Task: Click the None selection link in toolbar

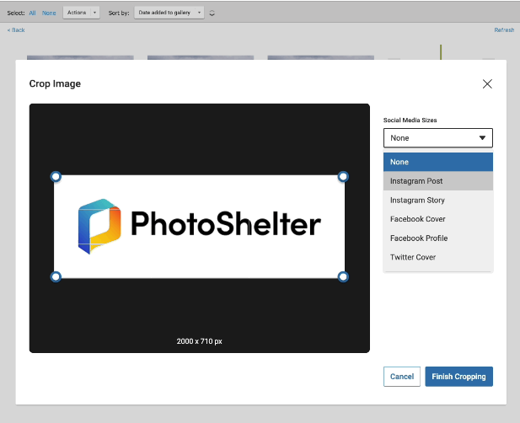Action: coord(49,13)
